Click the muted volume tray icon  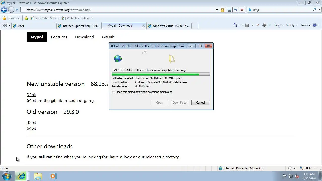[297, 176]
